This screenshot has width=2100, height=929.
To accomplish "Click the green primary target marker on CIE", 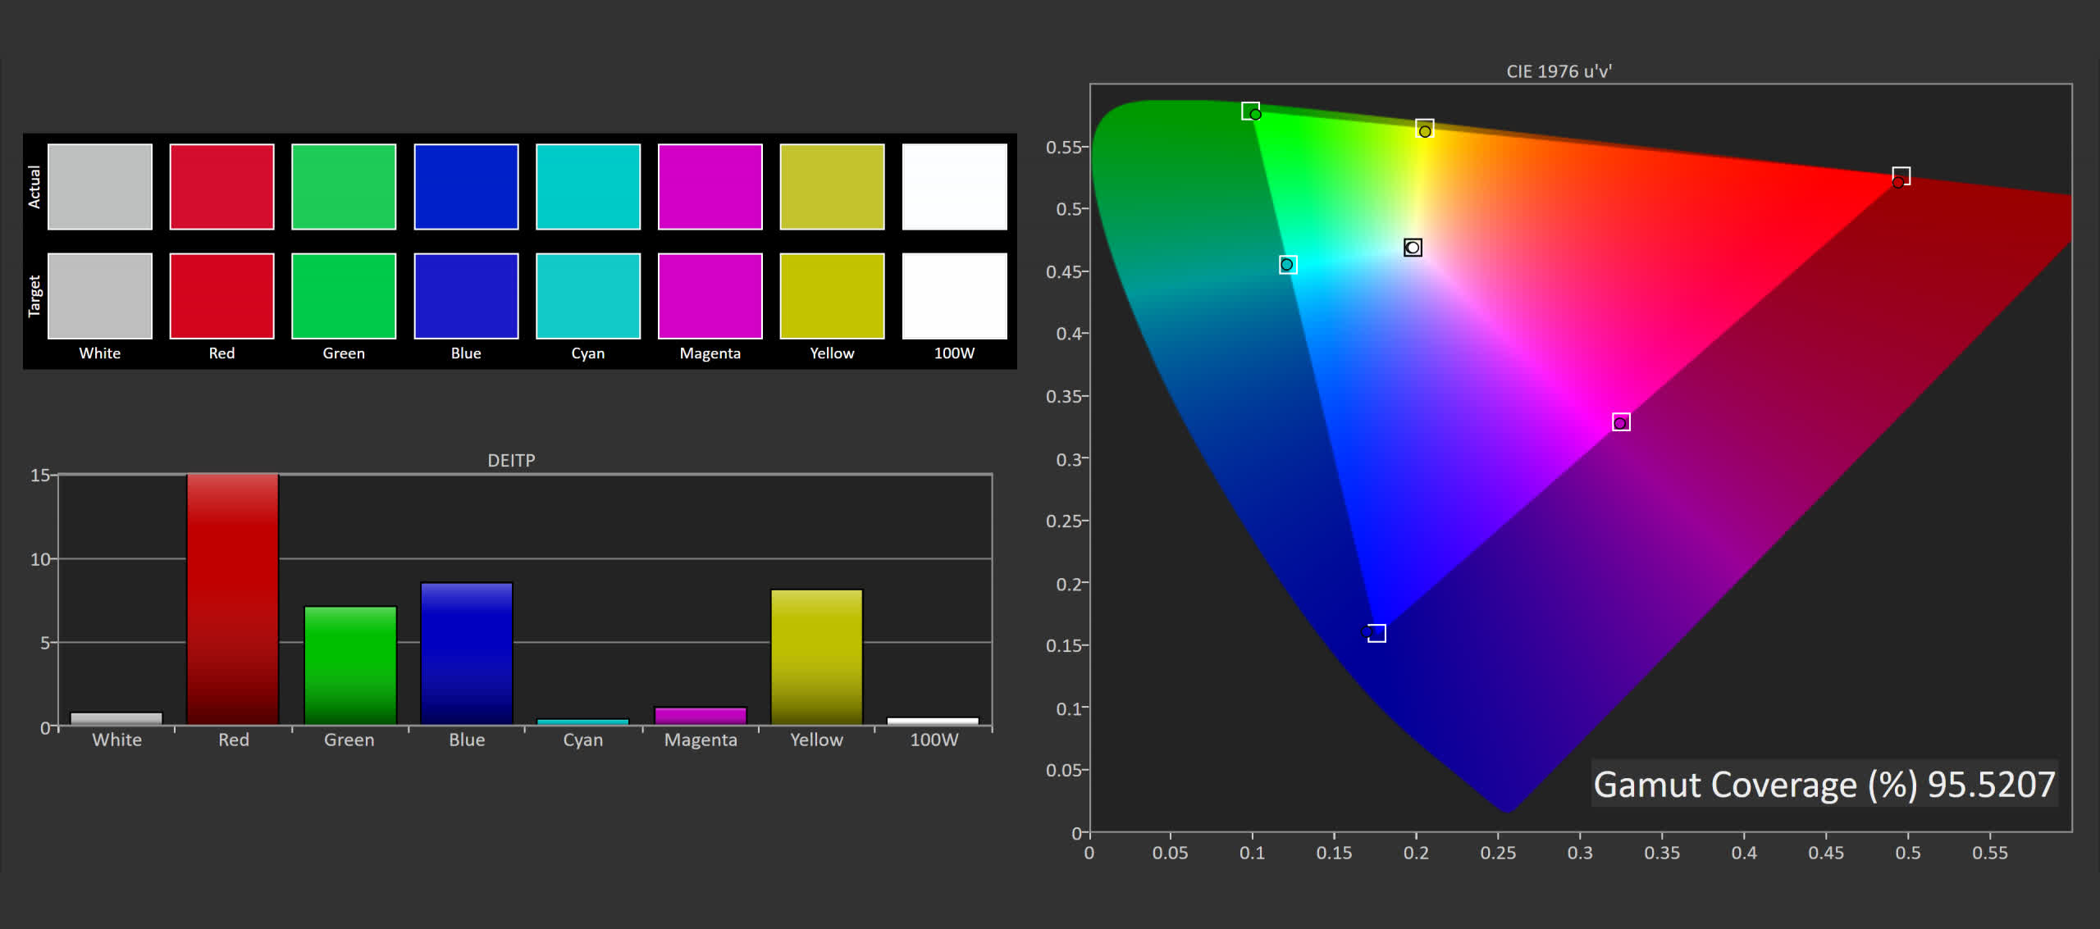I will coord(1250,111).
